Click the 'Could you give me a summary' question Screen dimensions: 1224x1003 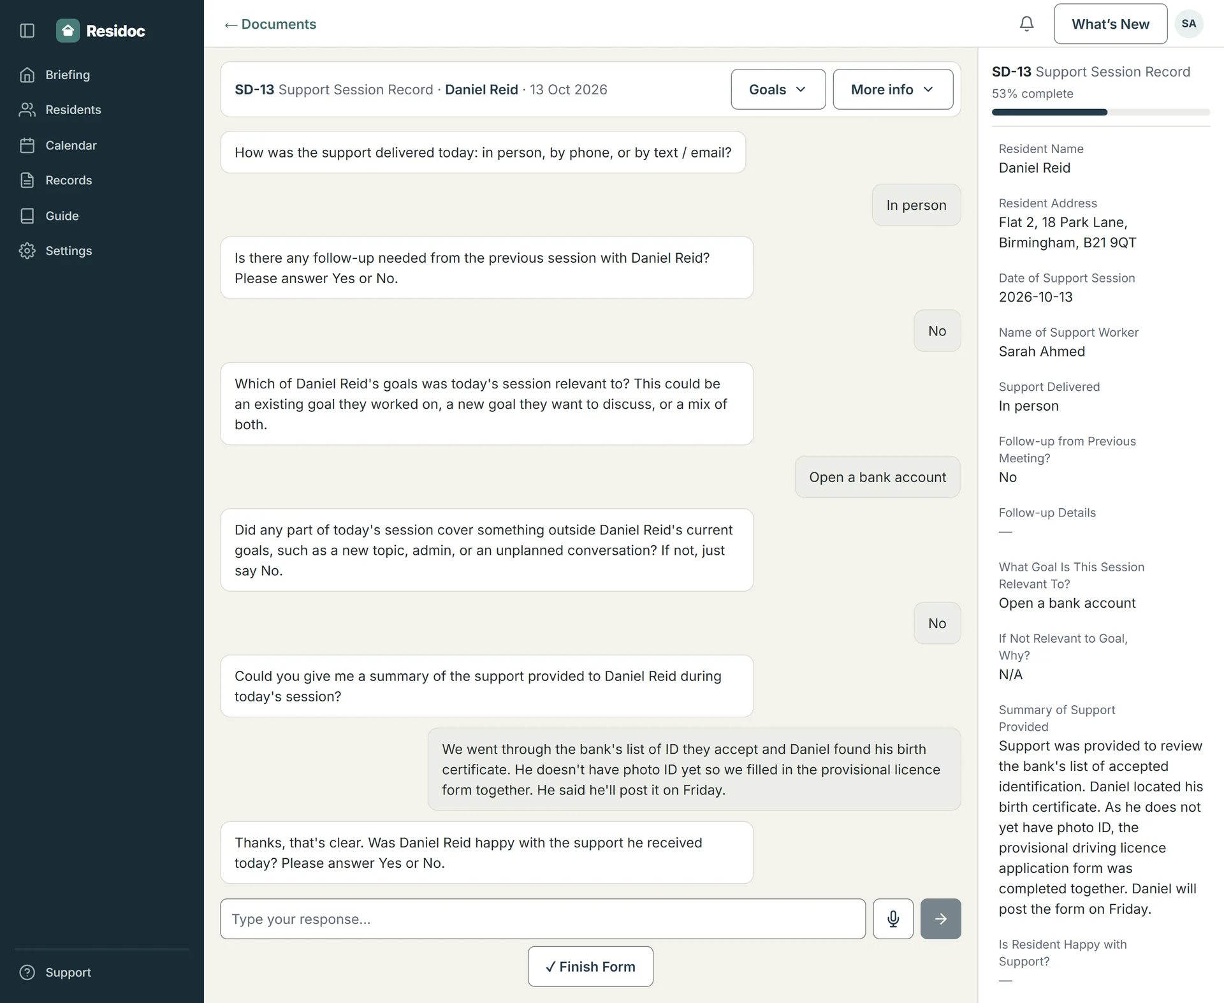[487, 686]
